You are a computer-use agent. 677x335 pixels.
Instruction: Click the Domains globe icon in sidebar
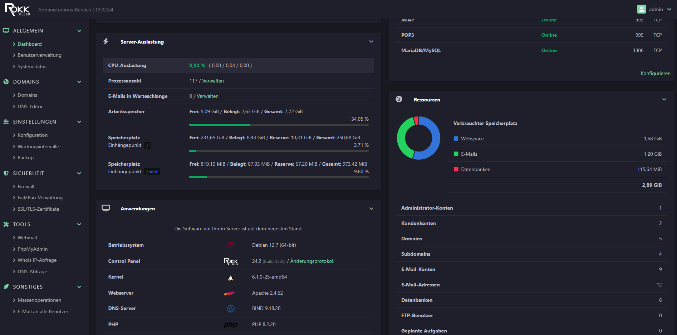(6, 82)
